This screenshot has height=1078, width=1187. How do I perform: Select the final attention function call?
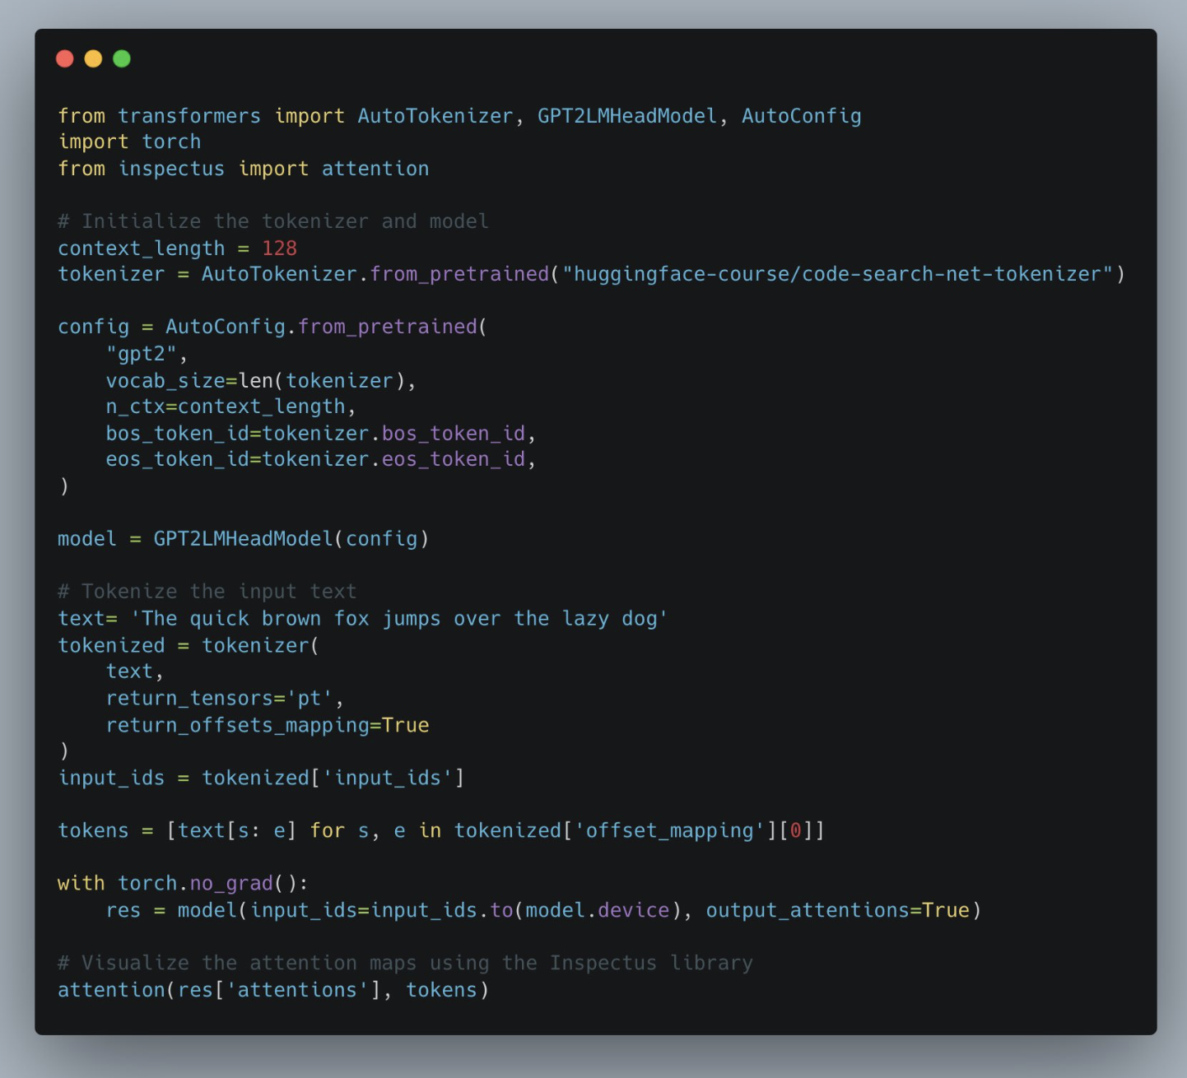coord(273,989)
